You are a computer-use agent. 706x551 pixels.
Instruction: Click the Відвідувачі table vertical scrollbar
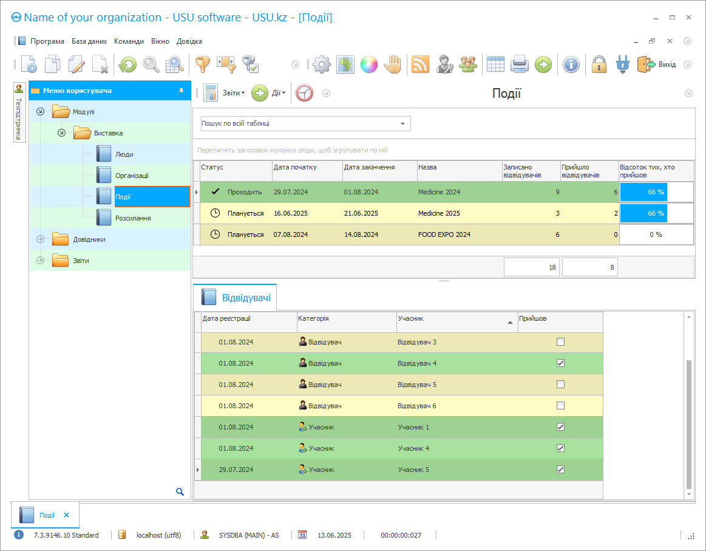click(688, 425)
